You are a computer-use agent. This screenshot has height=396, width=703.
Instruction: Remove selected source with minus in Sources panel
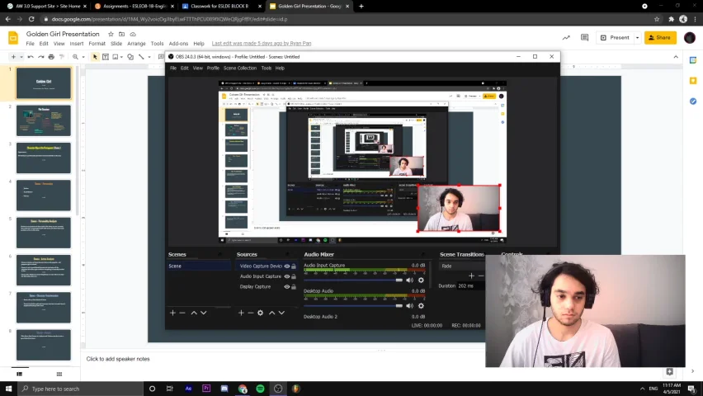(251, 313)
